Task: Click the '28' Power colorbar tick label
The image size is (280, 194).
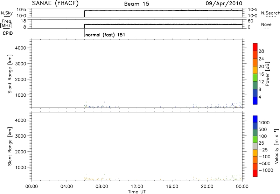Action: click(261, 51)
